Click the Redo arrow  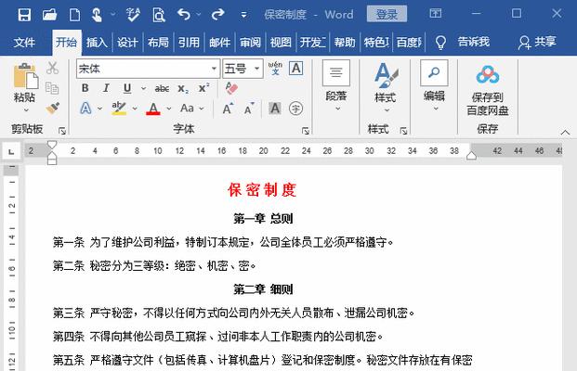pyautogui.click(x=217, y=15)
